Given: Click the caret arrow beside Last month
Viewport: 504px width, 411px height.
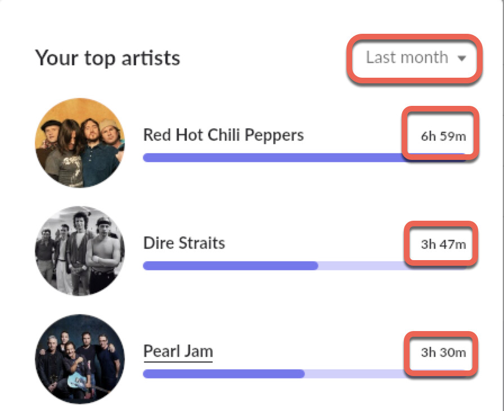Looking at the screenshot, I should coord(462,58).
